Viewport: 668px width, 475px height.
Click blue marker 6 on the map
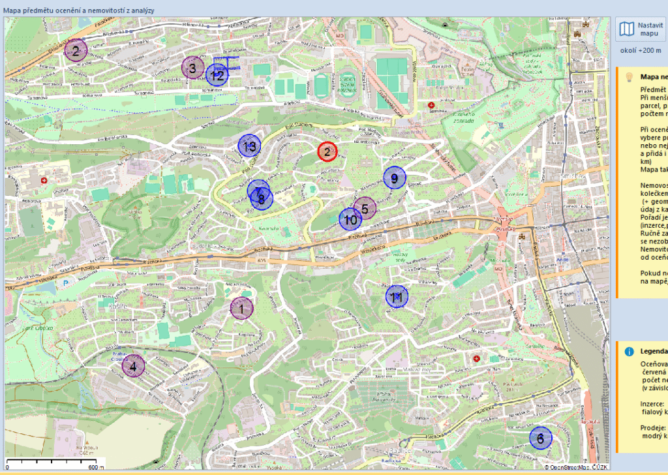(541, 438)
